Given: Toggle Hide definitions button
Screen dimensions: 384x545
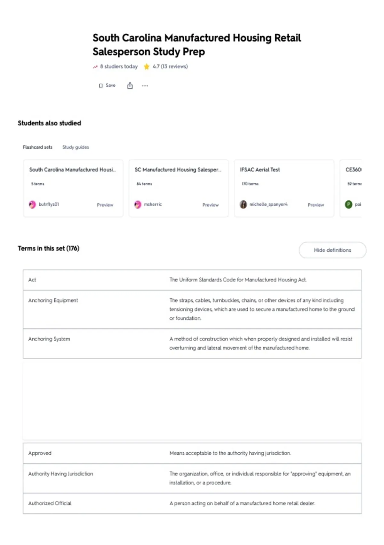Looking at the screenshot, I should tap(332, 250).
